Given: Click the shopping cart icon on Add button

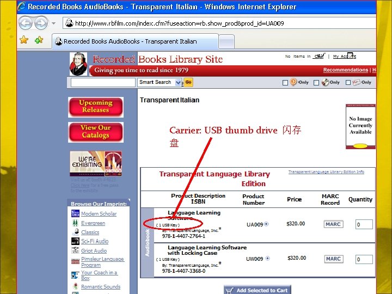Looking at the screenshot, I should (x=230, y=290).
